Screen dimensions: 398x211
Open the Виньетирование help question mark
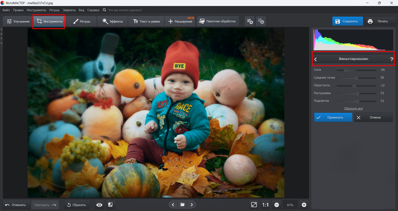click(391, 59)
